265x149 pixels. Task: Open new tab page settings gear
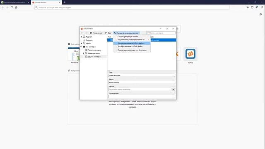[260, 14]
